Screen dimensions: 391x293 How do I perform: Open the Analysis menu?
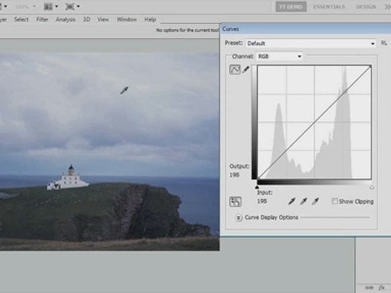tap(66, 20)
